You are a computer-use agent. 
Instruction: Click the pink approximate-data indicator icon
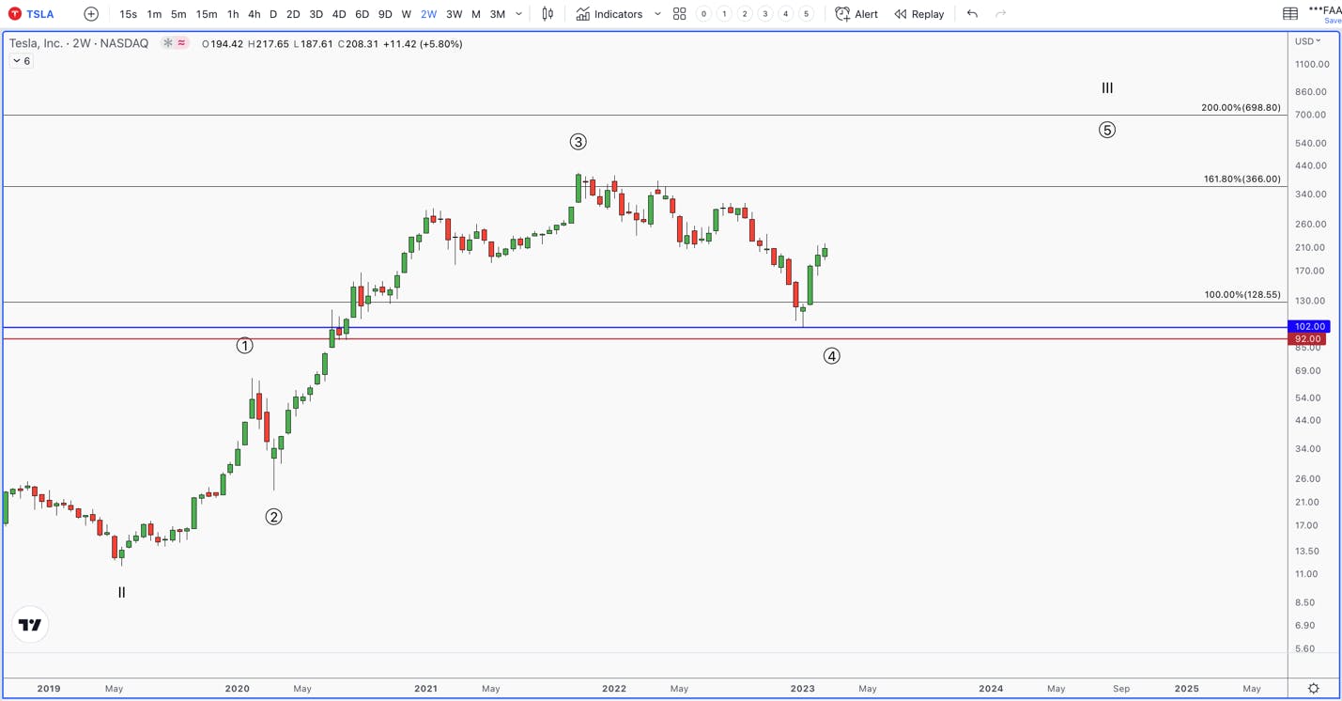182,43
